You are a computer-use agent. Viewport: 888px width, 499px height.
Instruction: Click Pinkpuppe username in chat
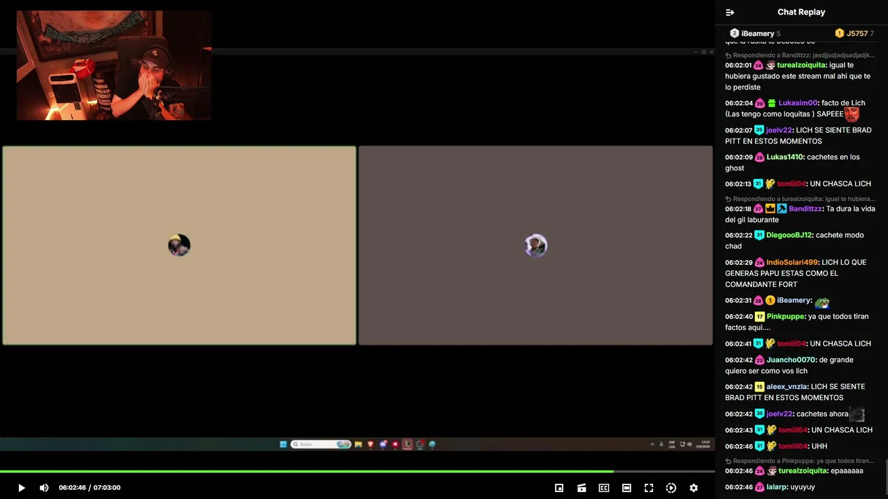[785, 317]
